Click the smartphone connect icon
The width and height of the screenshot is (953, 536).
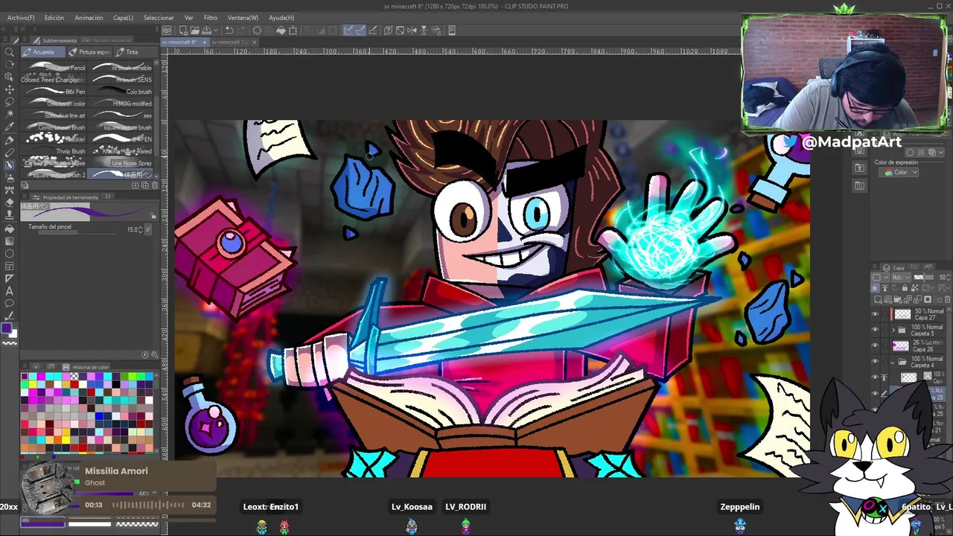pos(451,31)
